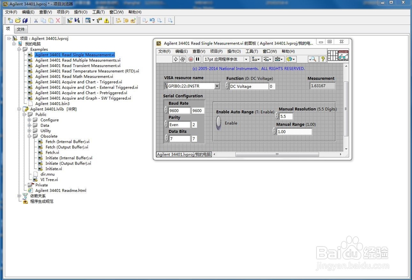This screenshot has height=280, width=412.
Task: Click the front panel horizontal scrollbar
Action: pos(277,154)
